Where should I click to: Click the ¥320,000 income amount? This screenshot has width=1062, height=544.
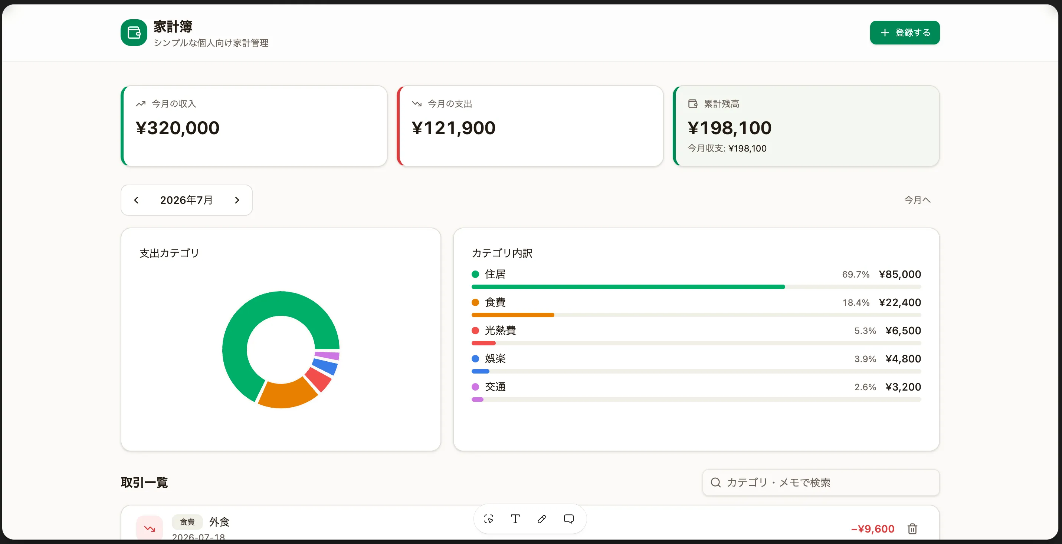[x=177, y=128]
